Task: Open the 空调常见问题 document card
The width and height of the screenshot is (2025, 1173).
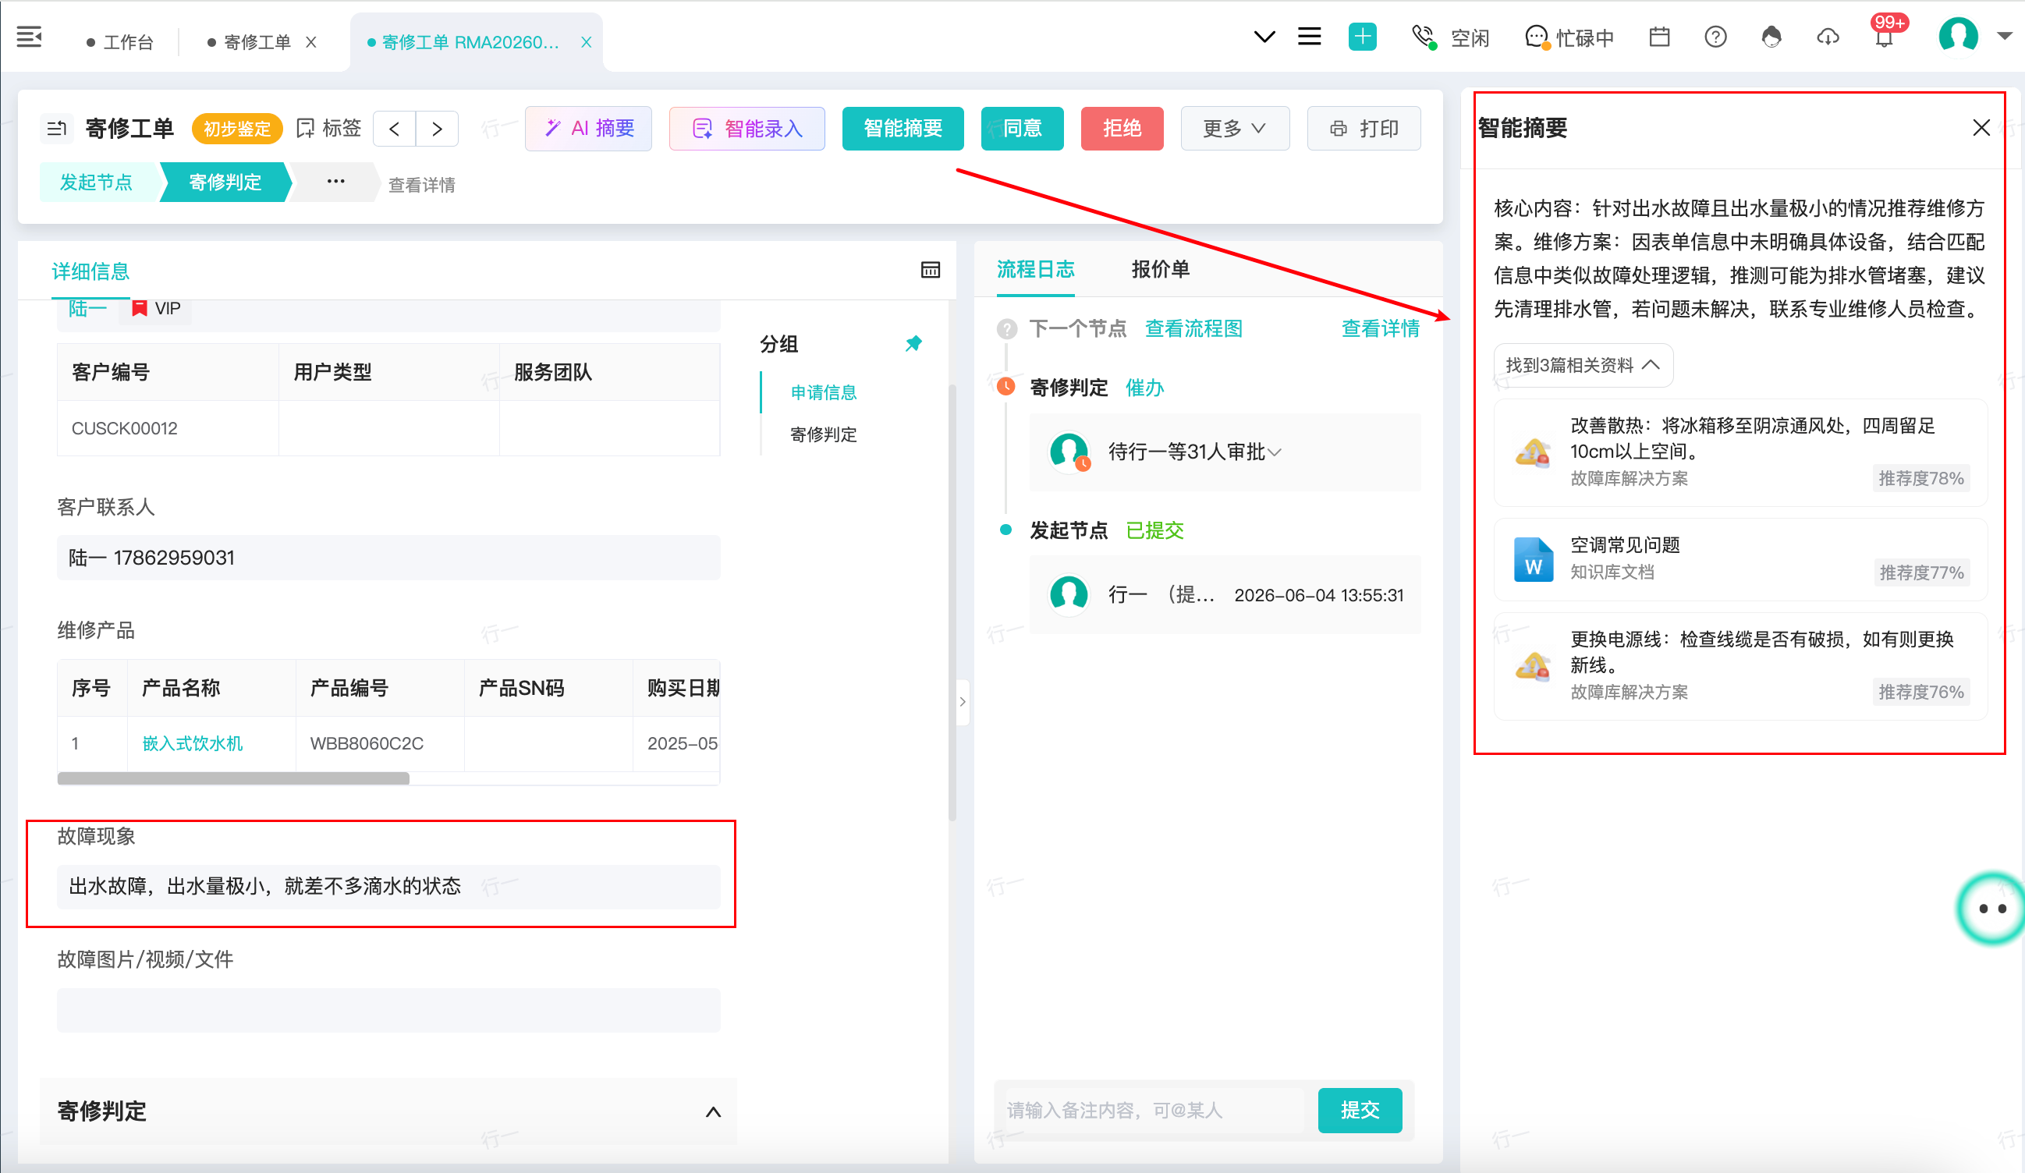Action: [1740, 559]
